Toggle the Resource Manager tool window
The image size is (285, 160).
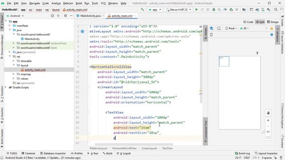2,46
